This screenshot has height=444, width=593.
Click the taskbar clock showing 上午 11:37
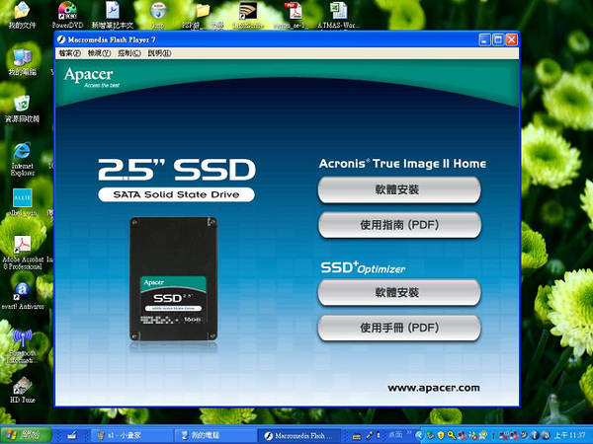(570, 435)
